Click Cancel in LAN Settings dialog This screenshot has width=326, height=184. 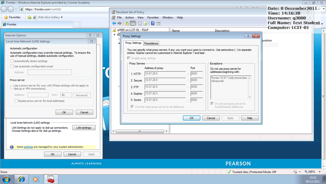pyautogui.click(x=84, y=112)
